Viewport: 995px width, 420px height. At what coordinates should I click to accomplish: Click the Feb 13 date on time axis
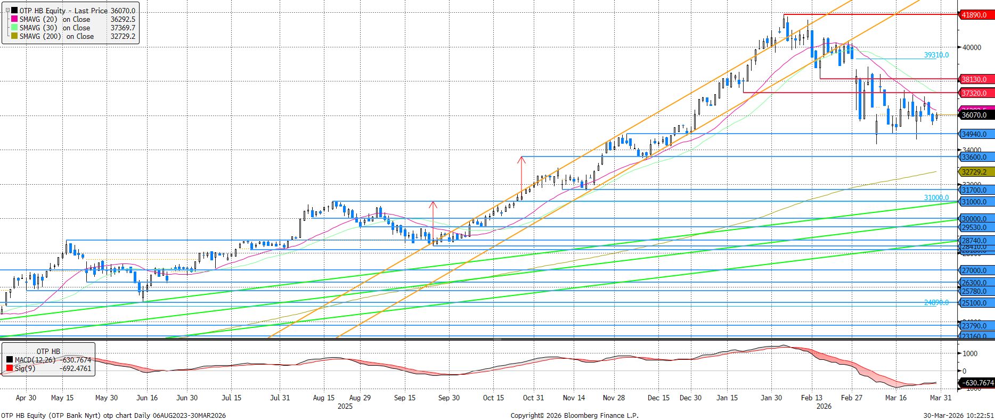(811, 398)
